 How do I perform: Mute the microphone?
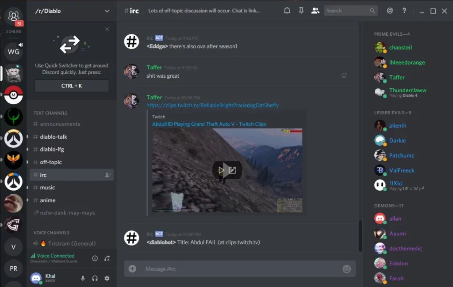(x=83, y=278)
